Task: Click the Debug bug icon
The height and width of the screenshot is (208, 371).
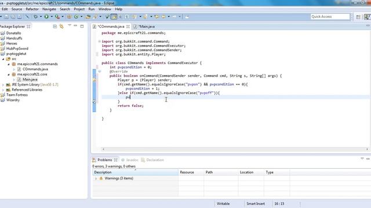Action: [36, 17]
